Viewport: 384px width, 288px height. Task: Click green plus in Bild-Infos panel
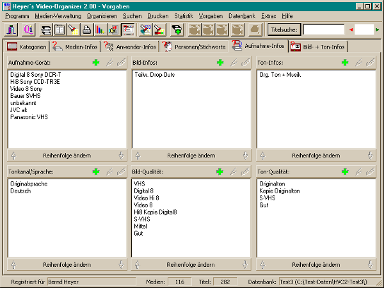coord(220,62)
